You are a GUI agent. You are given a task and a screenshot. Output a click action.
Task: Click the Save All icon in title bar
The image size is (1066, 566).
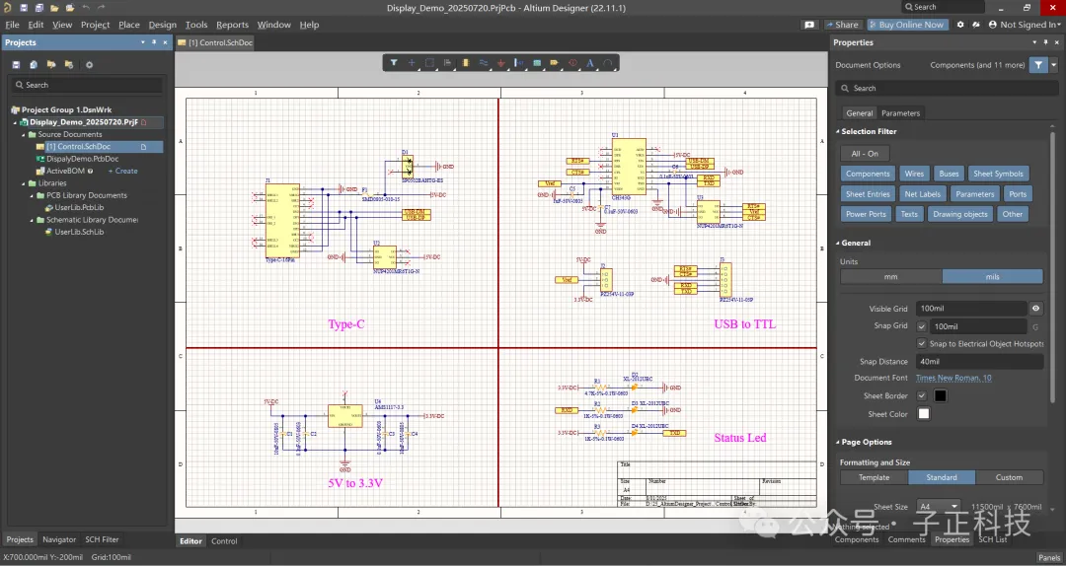(x=38, y=8)
